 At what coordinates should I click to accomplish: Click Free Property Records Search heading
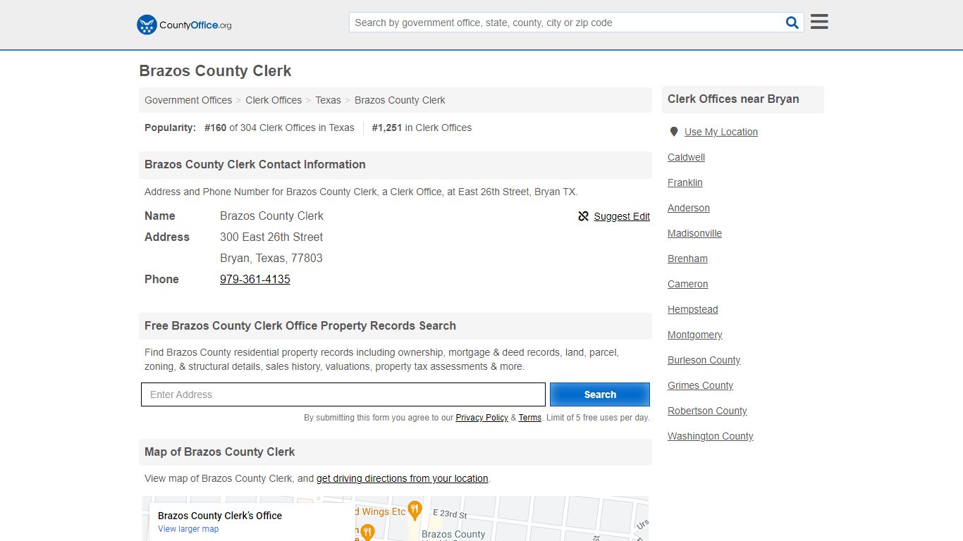click(300, 326)
